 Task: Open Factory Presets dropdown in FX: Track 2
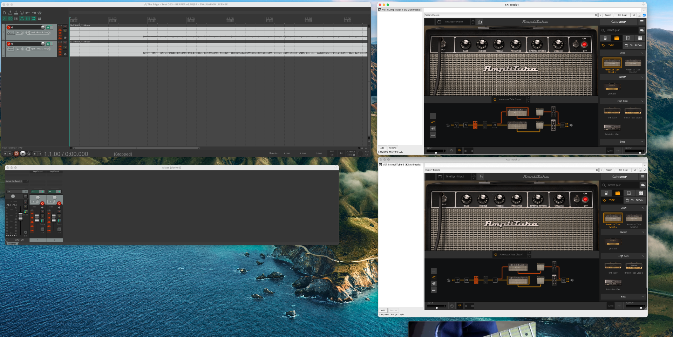[x=511, y=170]
